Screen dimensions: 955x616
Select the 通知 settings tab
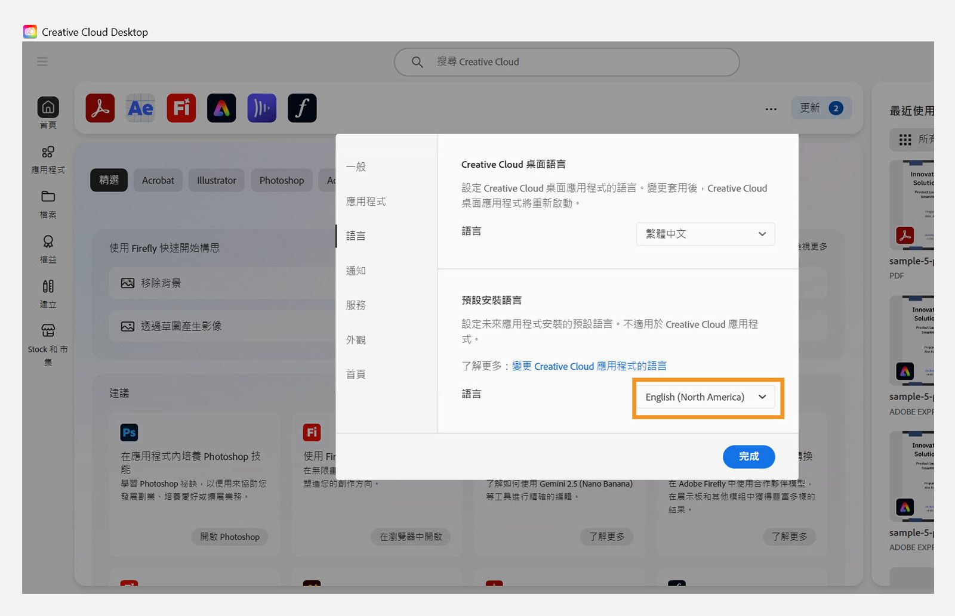356,271
